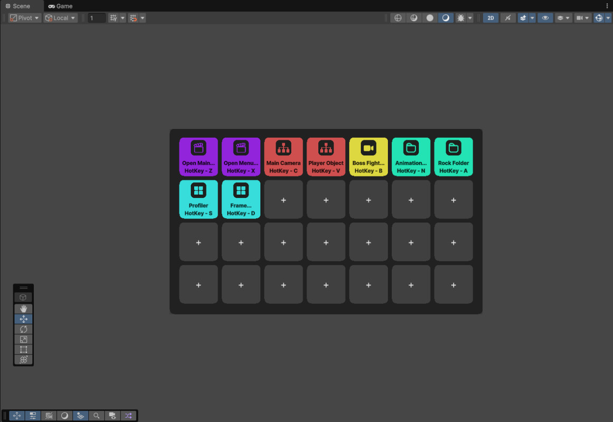
Task: Open the Local orientation dropdown
Action: [60, 17]
